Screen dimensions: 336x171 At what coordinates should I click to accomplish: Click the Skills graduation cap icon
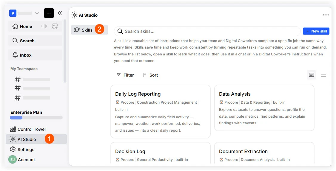pyautogui.click(x=77, y=30)
